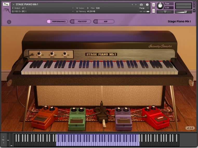Click the Insanity Samples logo on piano
The height and width of the screenshot is (148, 198).
pyautogui.click(x=160, y=46)
